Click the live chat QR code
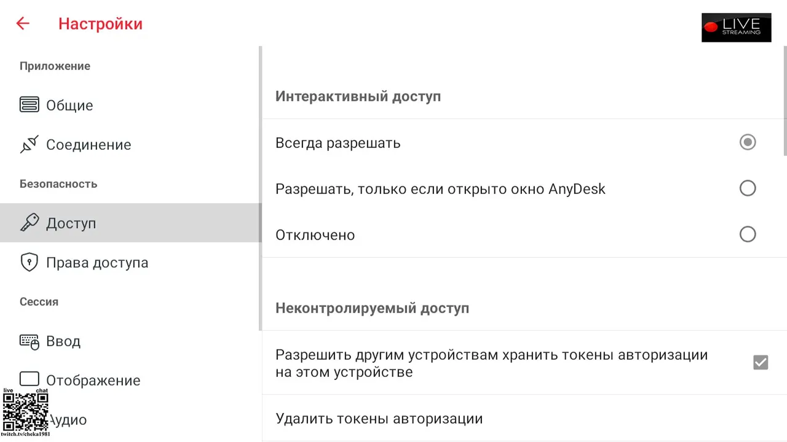The image size is (787, 442). 25,412
